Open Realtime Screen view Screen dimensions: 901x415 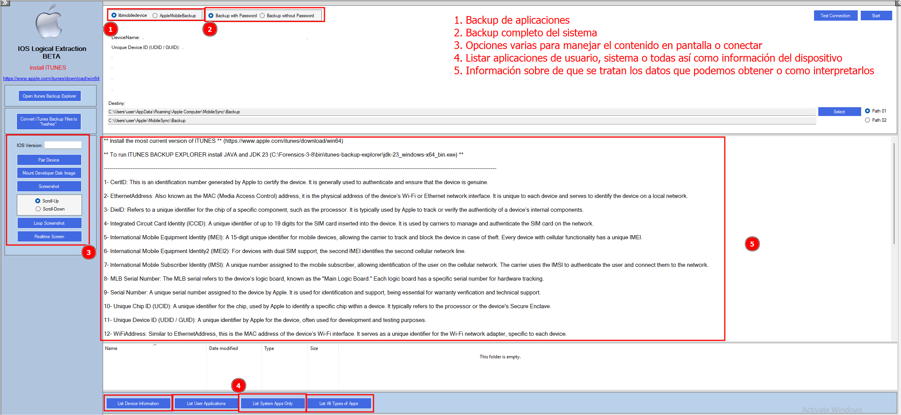click(49, 237)
